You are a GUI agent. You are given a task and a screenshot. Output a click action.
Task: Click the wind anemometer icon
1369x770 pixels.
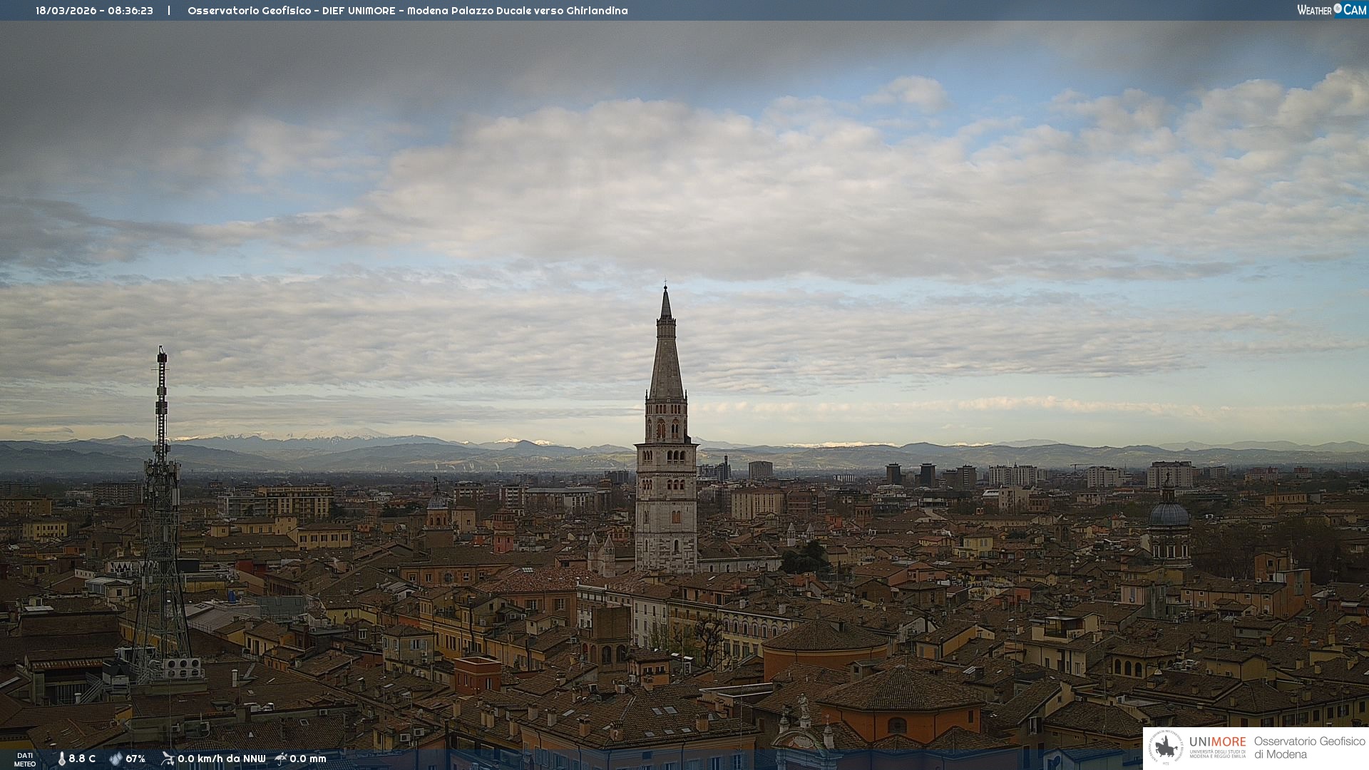168,759
